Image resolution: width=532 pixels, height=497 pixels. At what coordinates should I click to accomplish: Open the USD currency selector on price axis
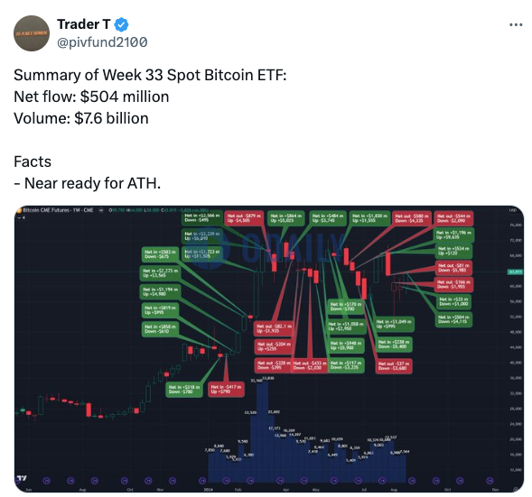pyautogui.click(x=512, y=210)
